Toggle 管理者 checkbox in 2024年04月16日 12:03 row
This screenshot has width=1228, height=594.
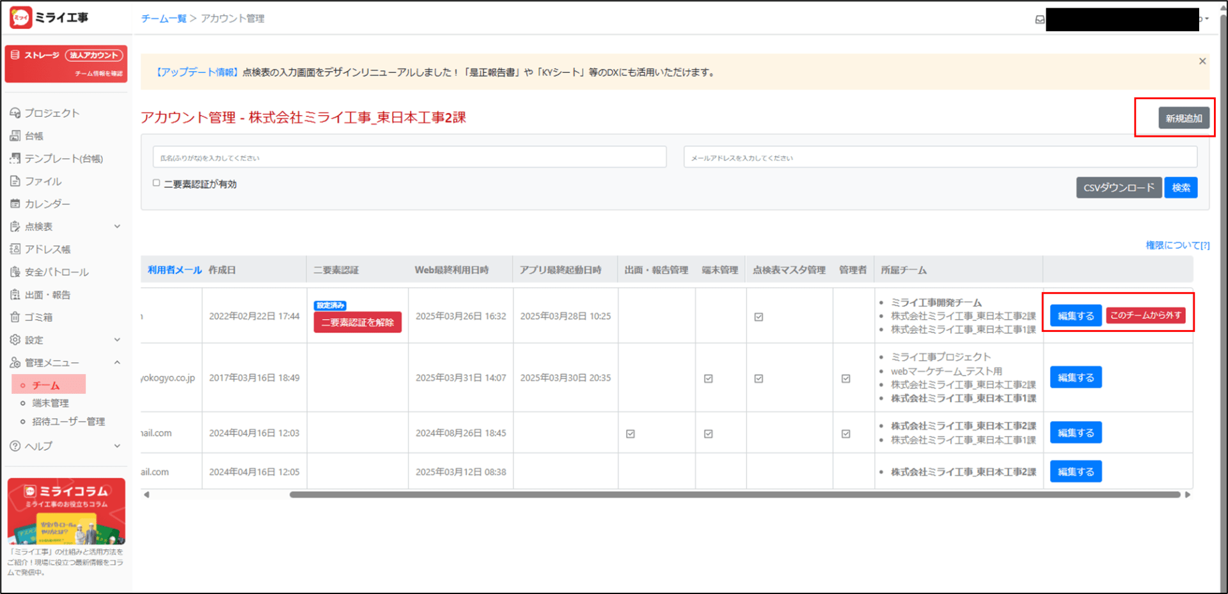(x=846, y=434)
